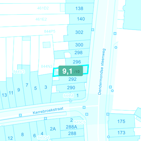This screenshot has height=141, width=141.
Task: Select building parcel 138
Action: point(79,8)
